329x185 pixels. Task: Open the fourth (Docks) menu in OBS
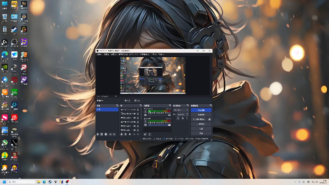123,54
